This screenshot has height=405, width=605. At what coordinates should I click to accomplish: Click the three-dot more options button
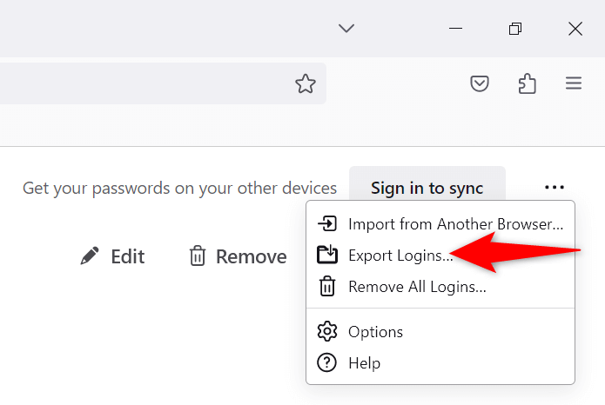(555, 187)
